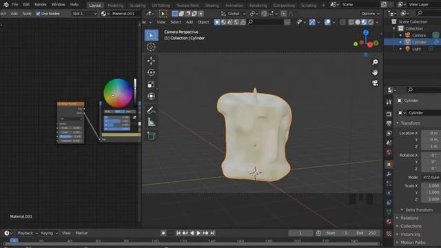Select the Transform tool
The height and width of the screenshot is (248, 441).
pos(152,96)
